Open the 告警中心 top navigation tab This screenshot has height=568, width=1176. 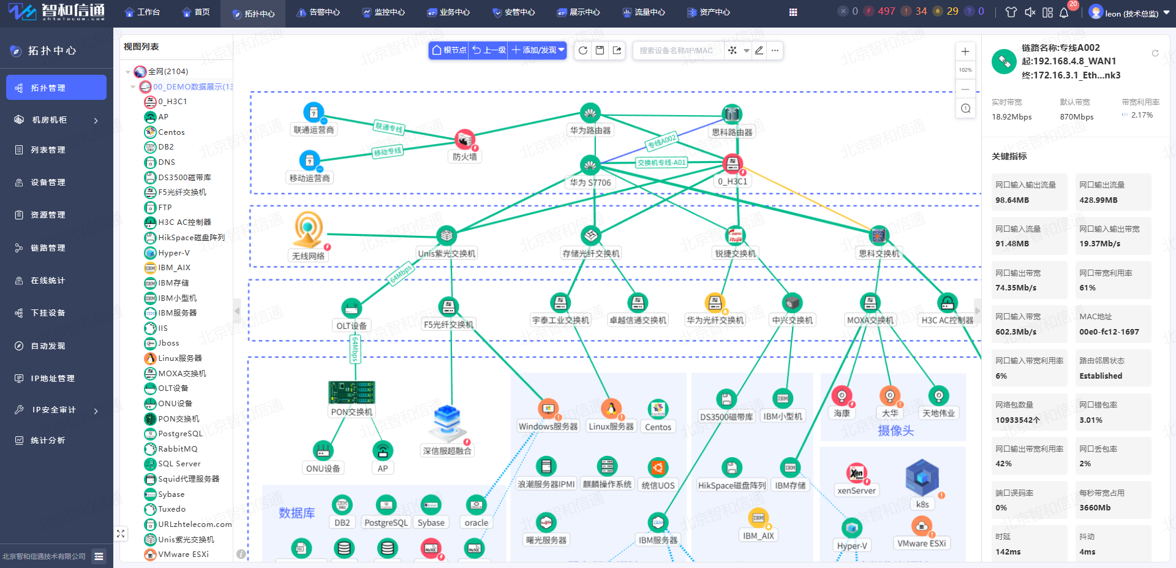tap(318, 12)
